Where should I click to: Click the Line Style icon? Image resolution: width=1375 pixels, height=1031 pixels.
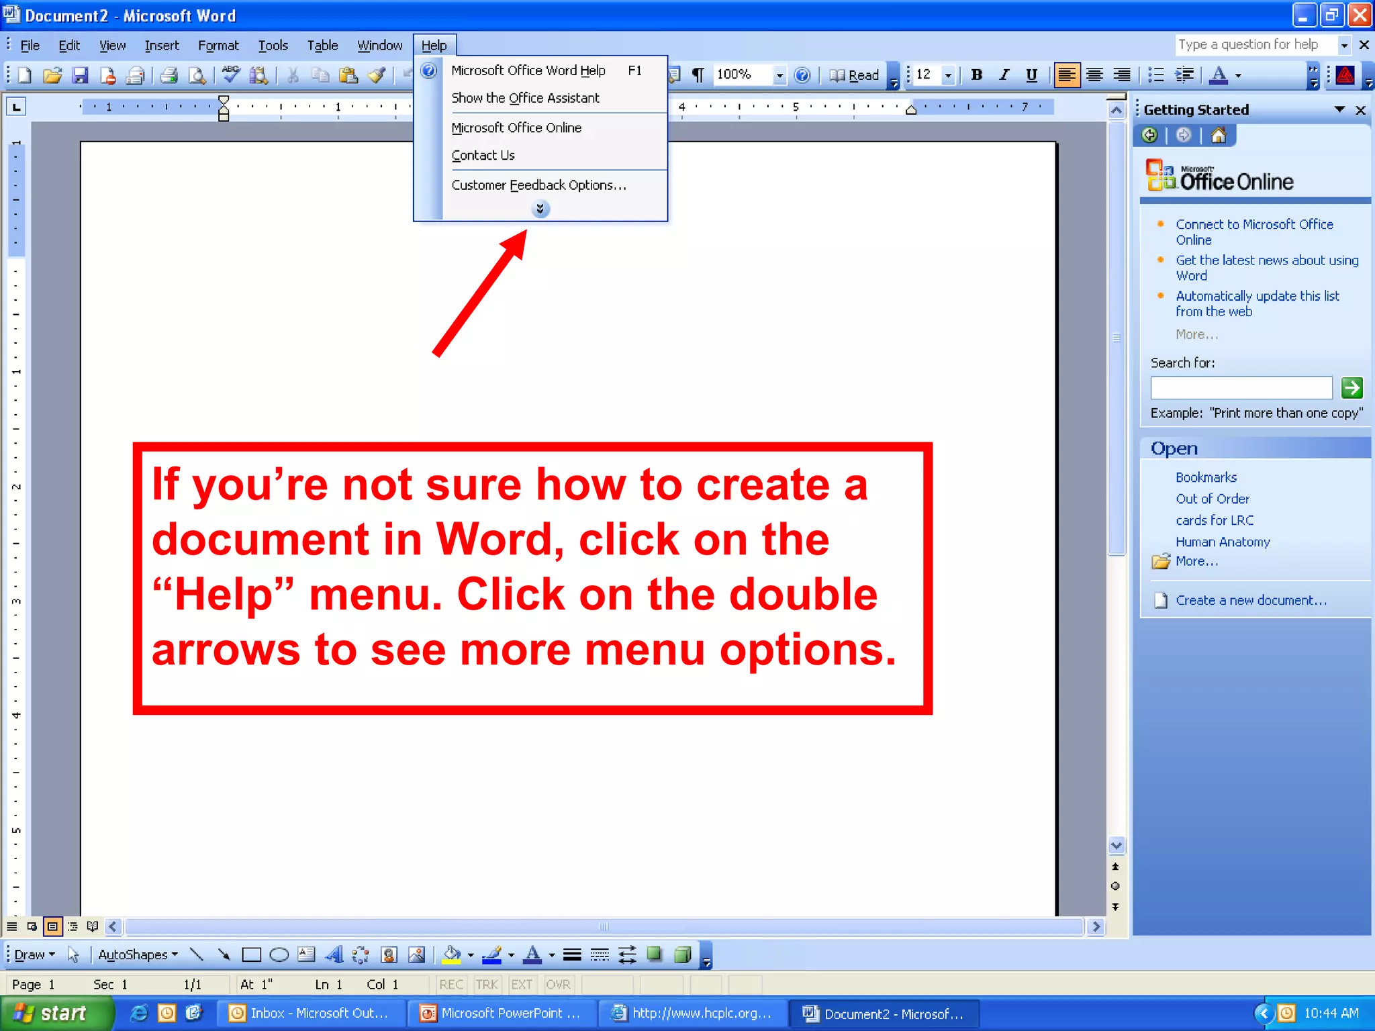[572, 954]
